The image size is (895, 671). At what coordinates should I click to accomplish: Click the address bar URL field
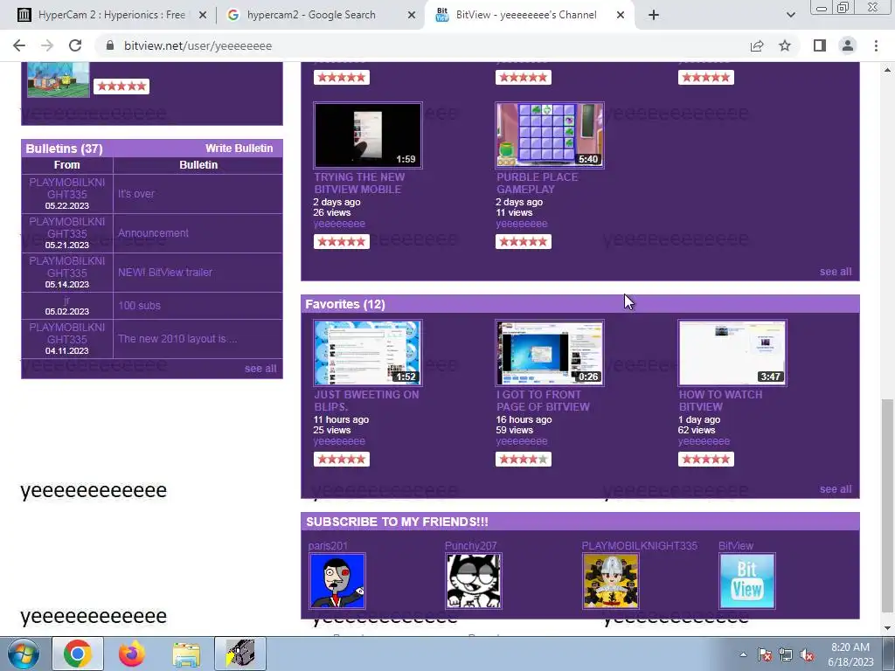pyautogui.click(x=422, y=45)
